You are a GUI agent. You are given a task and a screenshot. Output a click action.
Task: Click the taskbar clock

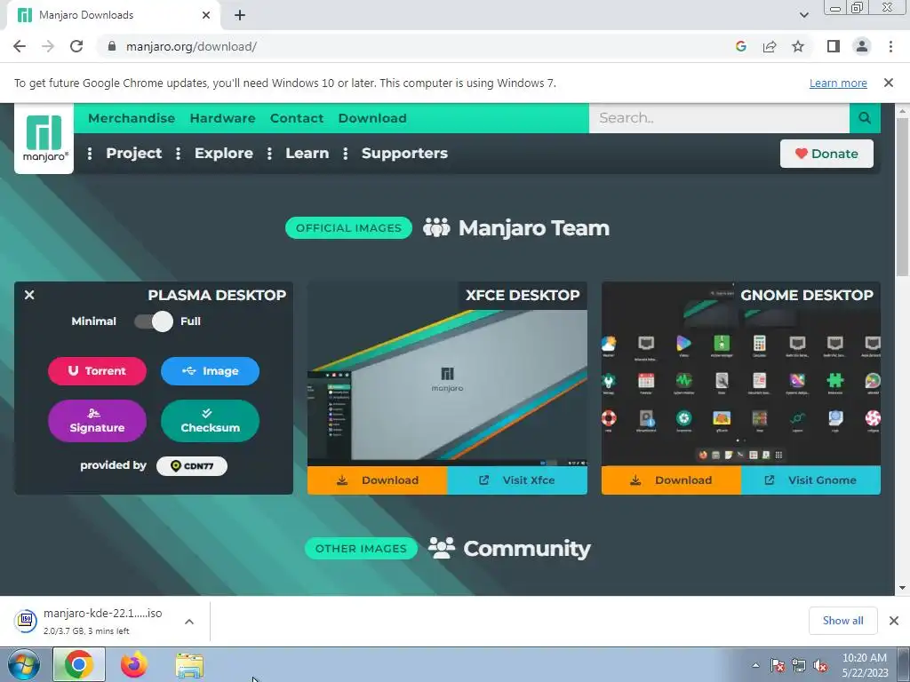pos(865,665)
